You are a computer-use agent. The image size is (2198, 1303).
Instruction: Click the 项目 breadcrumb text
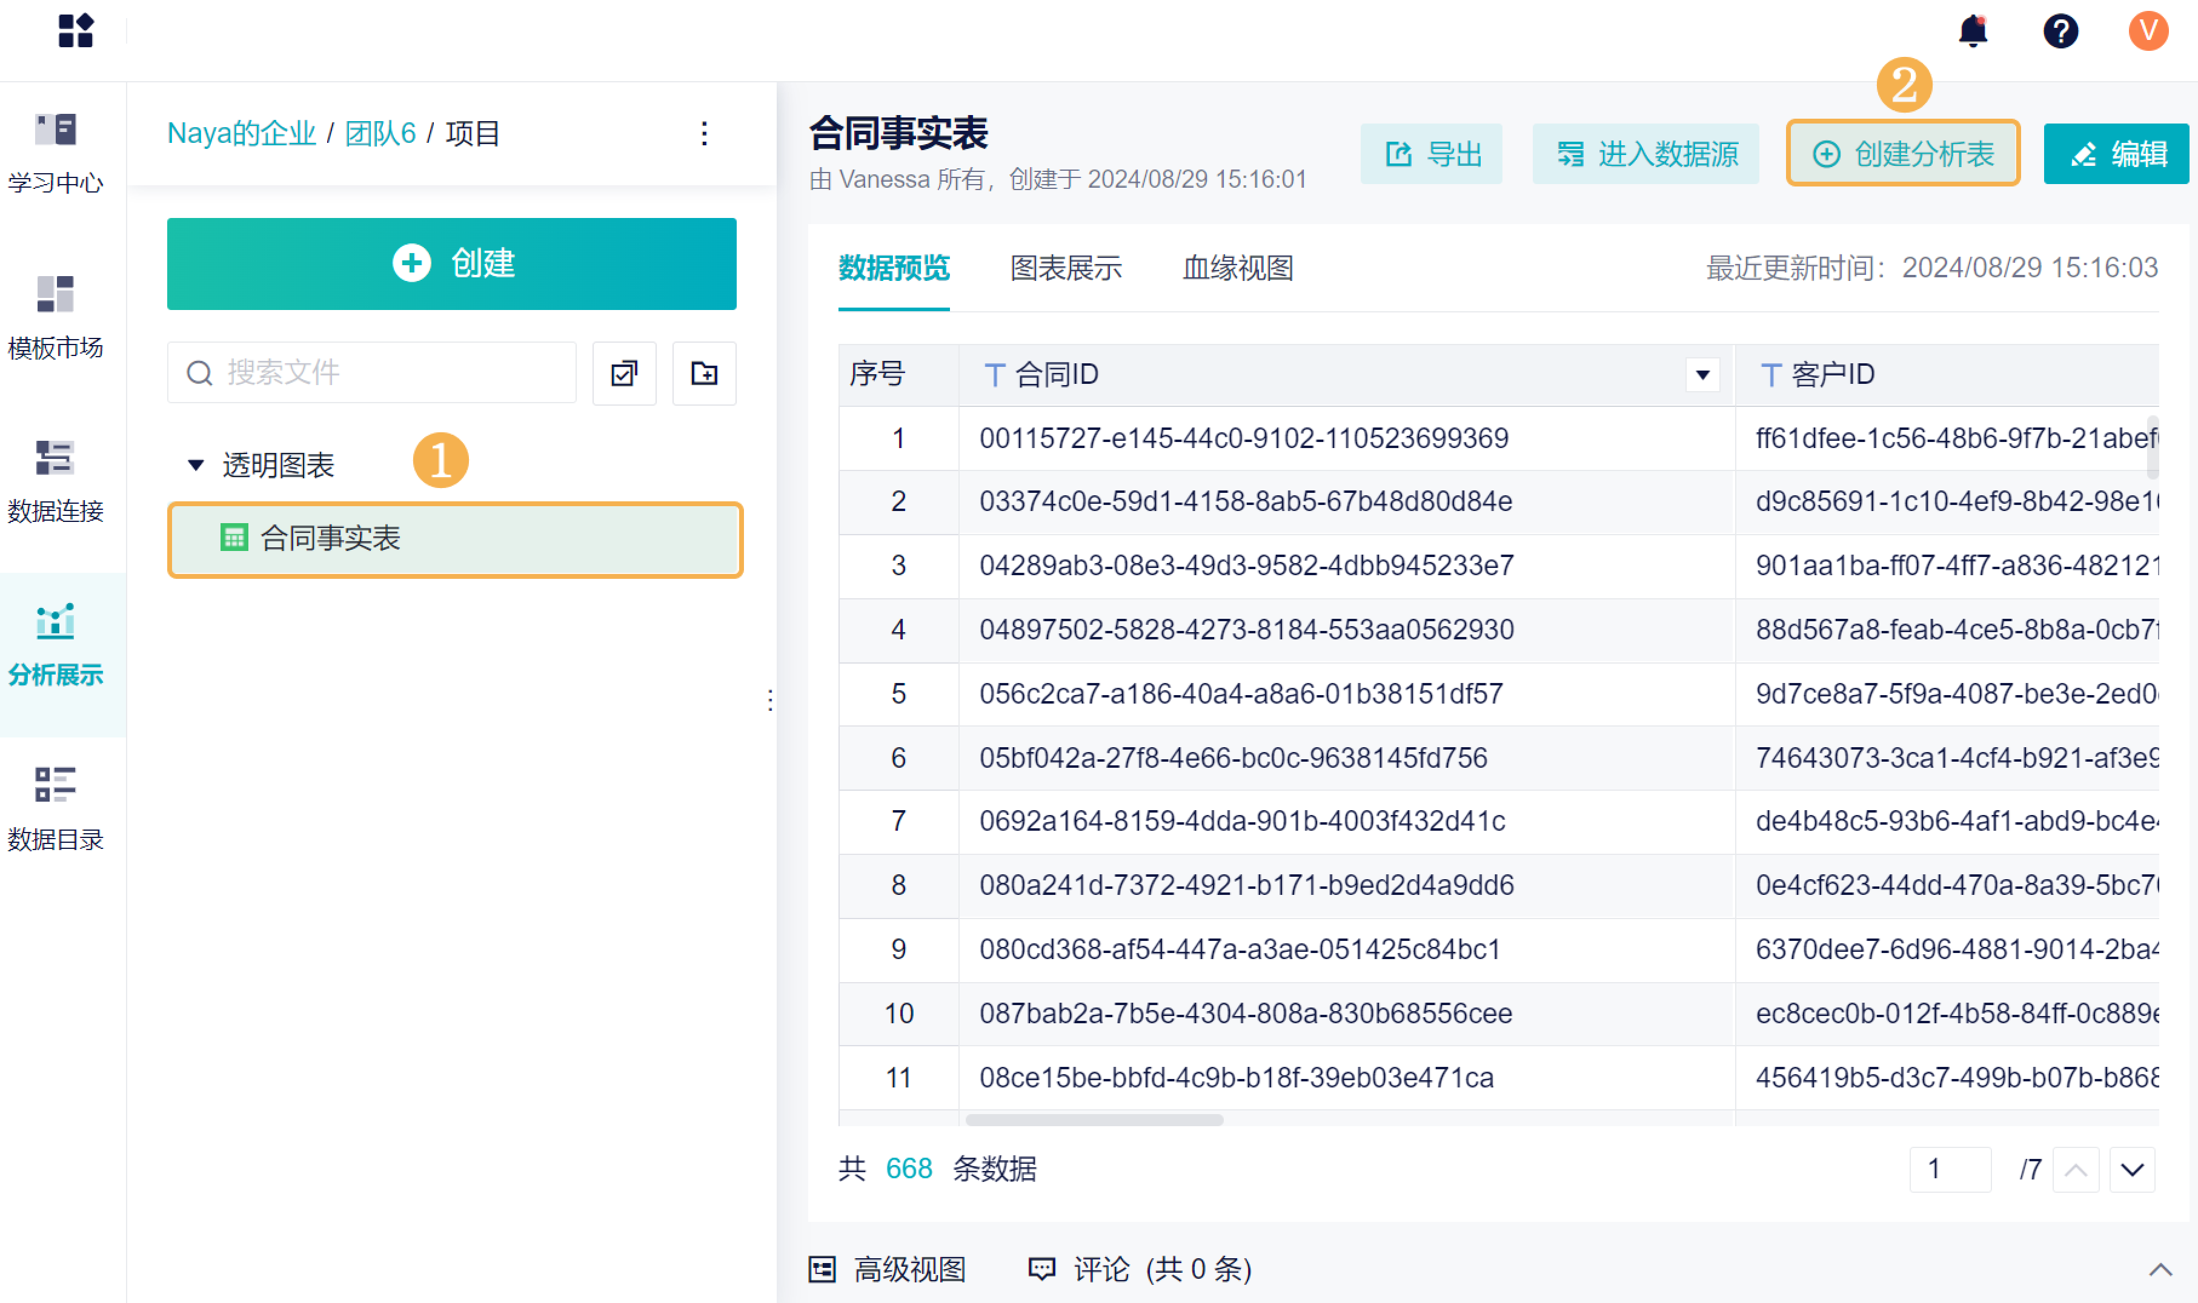pyautogui.click(x=473, y=133)
